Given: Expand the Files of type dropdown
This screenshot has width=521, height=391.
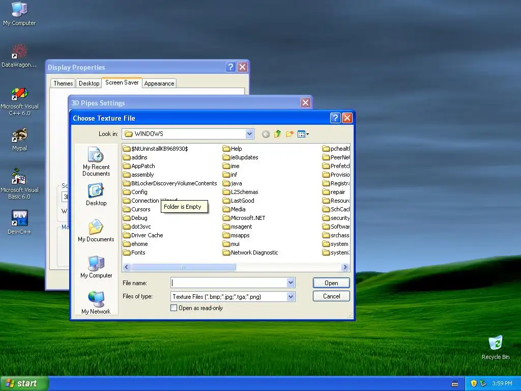Looking at the screenshot, I should pyautogui.click(x=291, y=296).
